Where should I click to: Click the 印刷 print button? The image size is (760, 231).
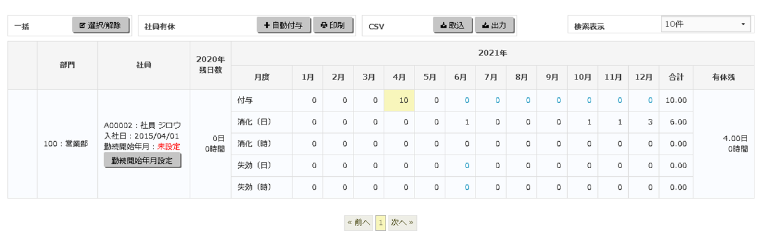coord(333,26)
